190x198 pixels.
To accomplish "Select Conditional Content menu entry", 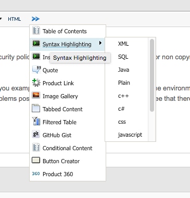I will click(68, 148).
